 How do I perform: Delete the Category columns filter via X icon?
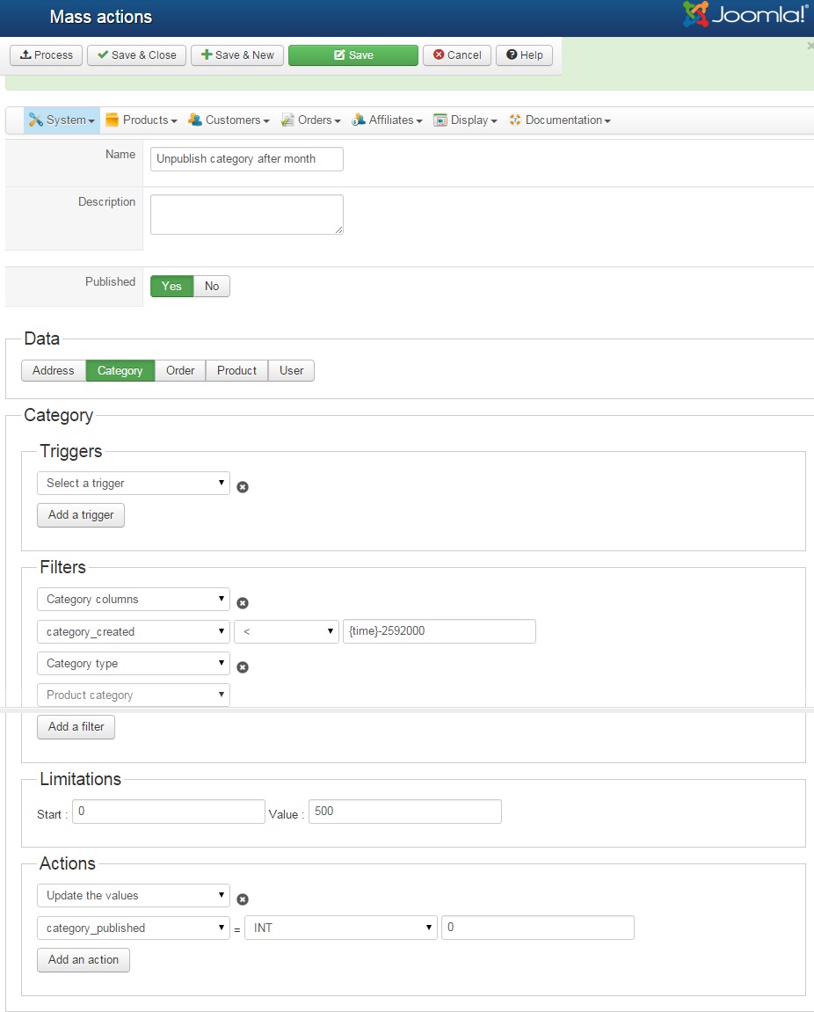coord(243,603)
